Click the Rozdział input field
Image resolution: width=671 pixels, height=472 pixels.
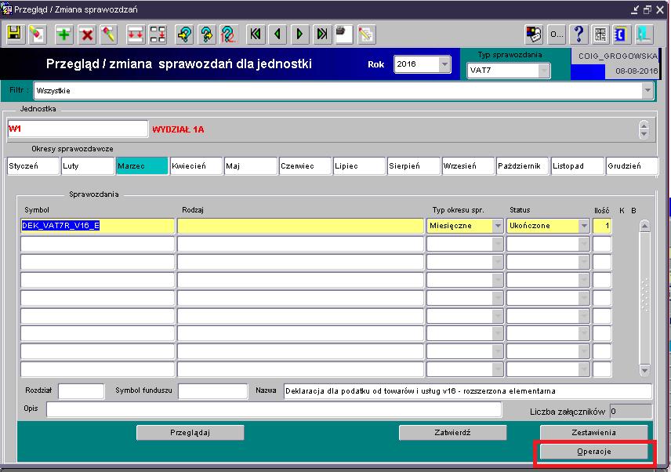(x=81, y=390)
